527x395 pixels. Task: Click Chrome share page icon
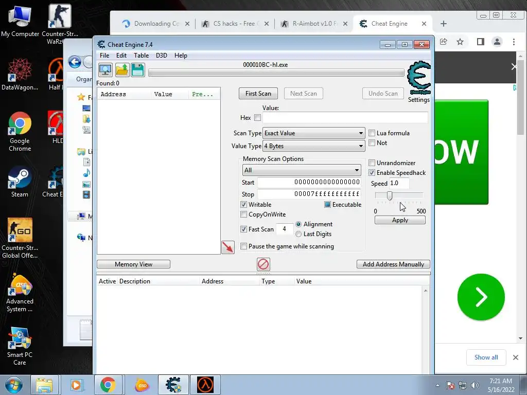[443, 42]
